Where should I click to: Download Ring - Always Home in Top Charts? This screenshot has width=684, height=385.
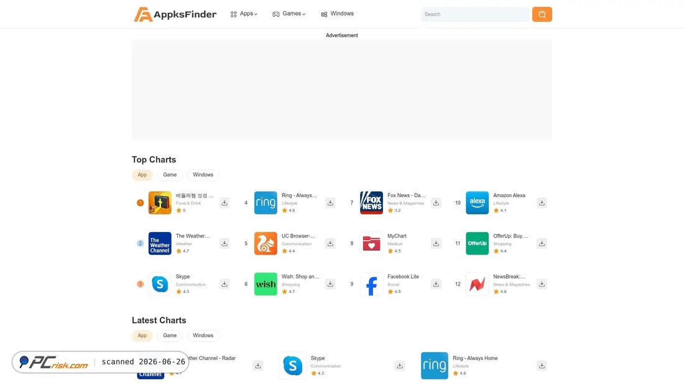(330, 203)
